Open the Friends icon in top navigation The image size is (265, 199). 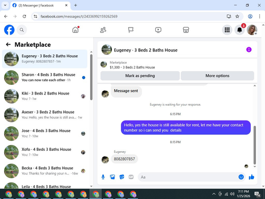click(x=103, y=30)
